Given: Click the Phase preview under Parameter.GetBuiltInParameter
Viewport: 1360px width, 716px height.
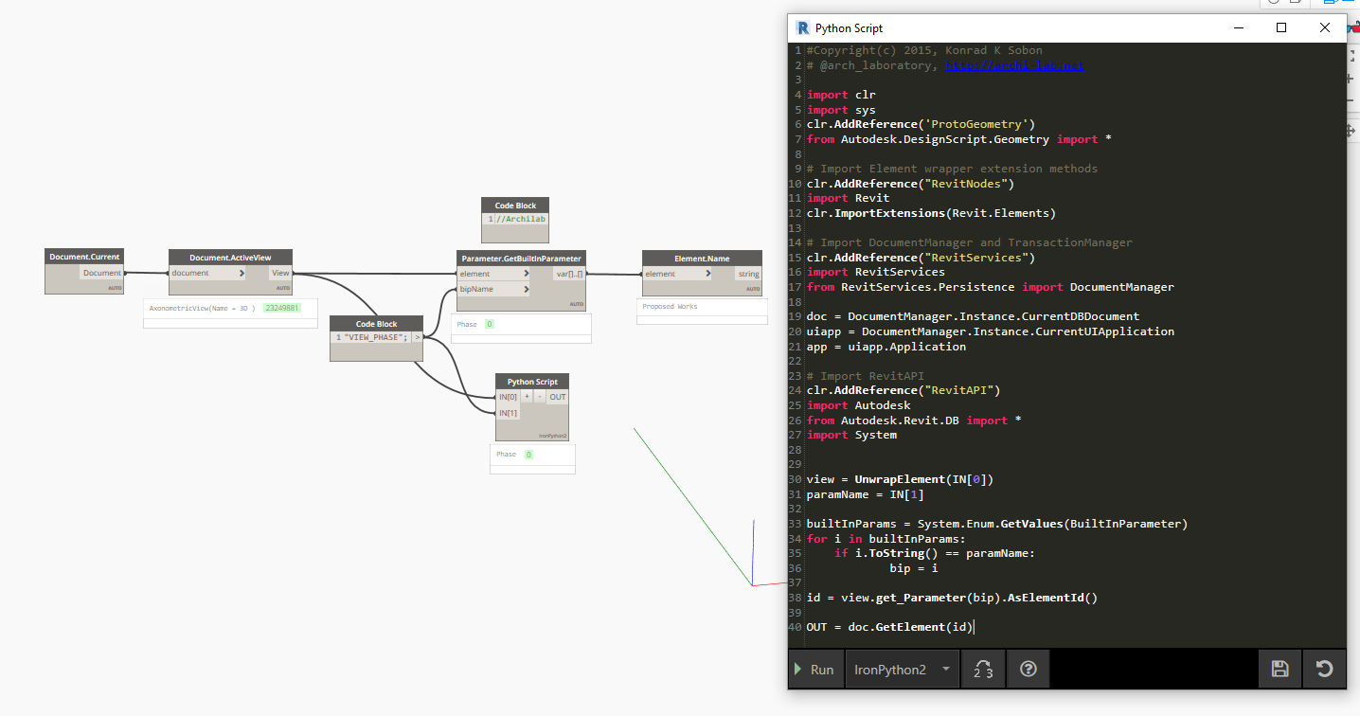Looking at the screenshot, I should 467,324.
